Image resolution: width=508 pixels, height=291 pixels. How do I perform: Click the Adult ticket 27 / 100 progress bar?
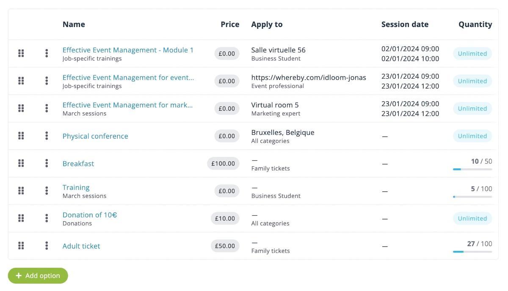472,252
